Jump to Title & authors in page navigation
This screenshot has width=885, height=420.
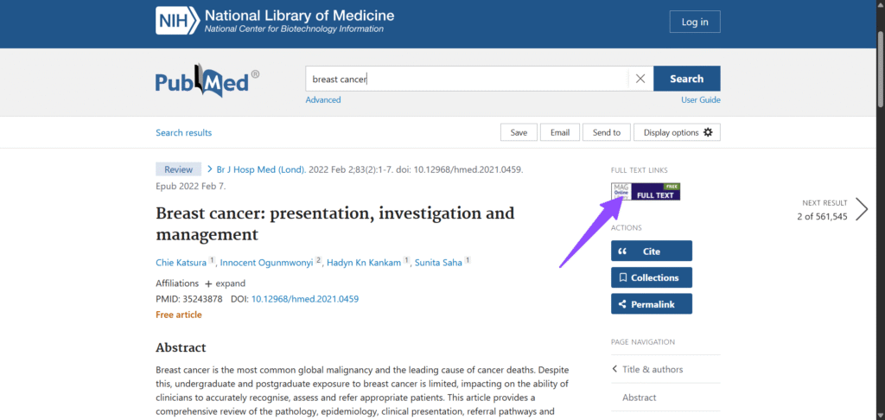652,369
